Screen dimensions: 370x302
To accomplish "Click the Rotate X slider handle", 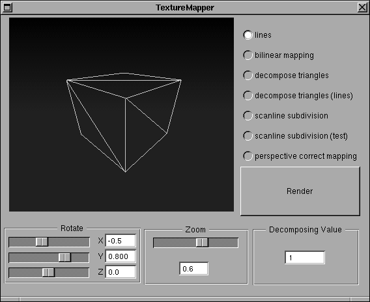I will click(42, 242).
